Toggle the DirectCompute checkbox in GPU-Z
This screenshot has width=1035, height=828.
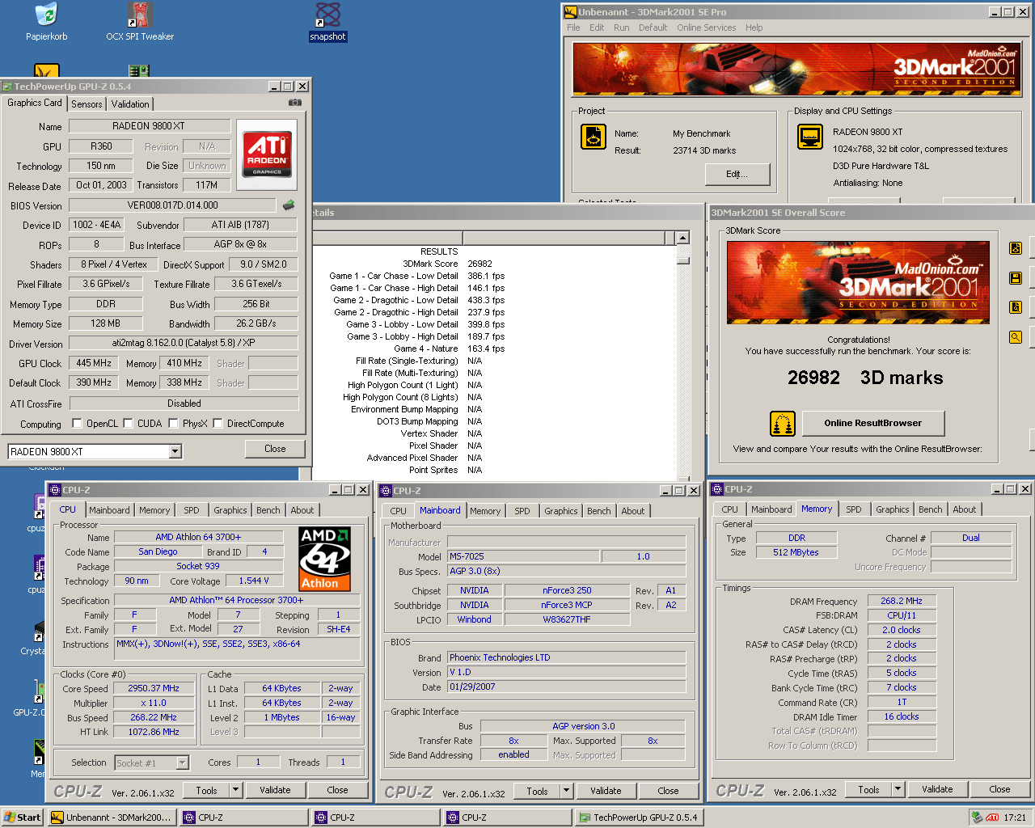pos(218,424)
